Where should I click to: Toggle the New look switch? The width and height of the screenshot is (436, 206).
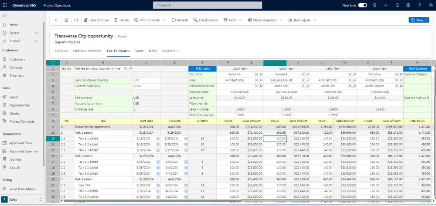pos(362,5)
